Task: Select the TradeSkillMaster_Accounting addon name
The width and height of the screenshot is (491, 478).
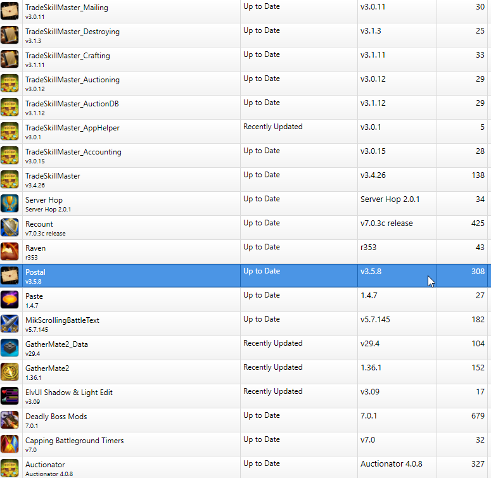Action: point(73,153)
